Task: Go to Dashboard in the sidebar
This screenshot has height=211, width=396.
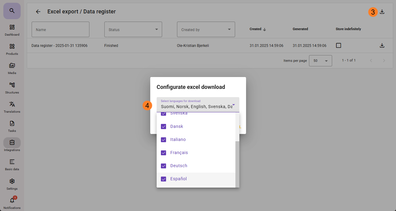Action: coord(12,30)
